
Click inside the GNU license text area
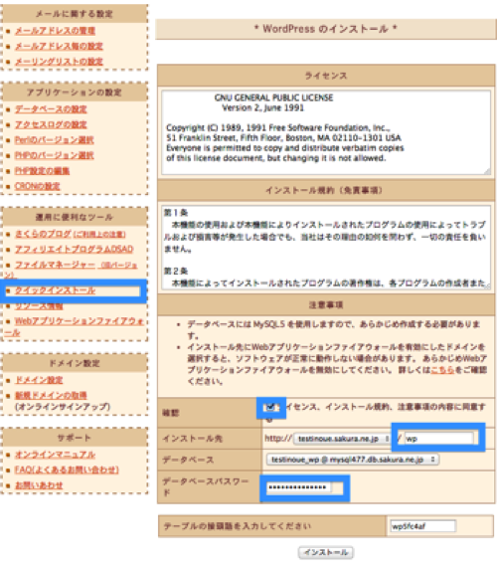(x=326, y=132)
